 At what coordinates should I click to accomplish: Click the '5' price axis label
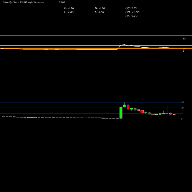pyautogui.click(x=182, y=113)
